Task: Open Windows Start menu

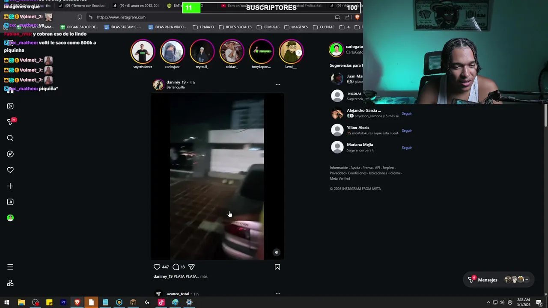Action: (7, 302)
